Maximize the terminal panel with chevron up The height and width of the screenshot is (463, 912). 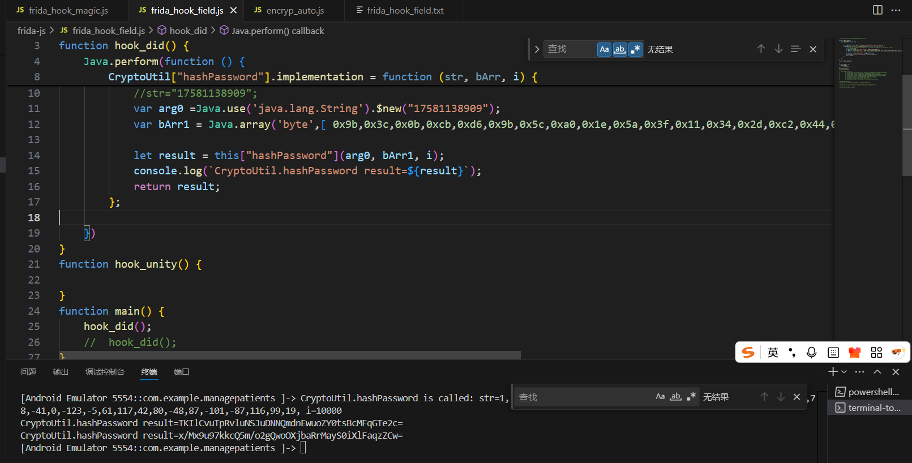(x=877, y=372)
